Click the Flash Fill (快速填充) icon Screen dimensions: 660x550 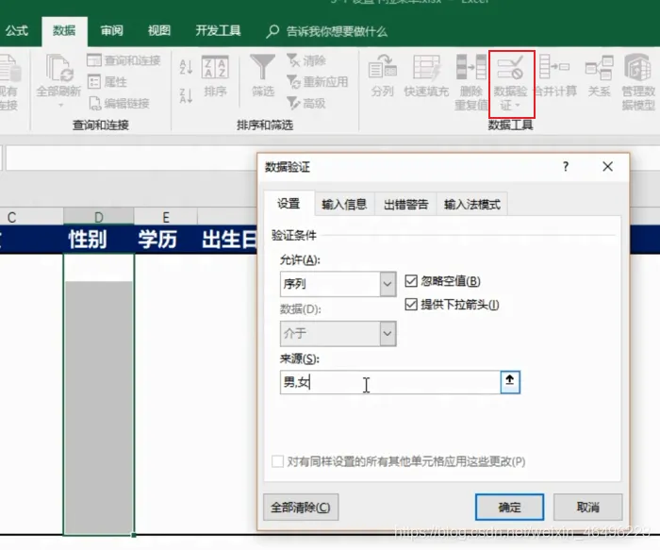(426, 68)
